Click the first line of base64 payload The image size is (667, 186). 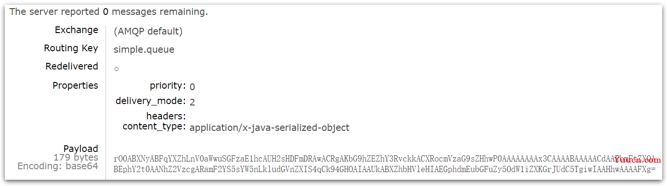[384, 159]
